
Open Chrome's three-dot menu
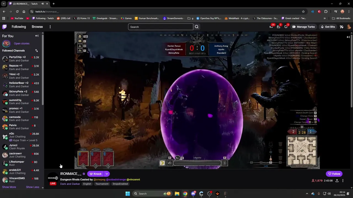[349, 12]
